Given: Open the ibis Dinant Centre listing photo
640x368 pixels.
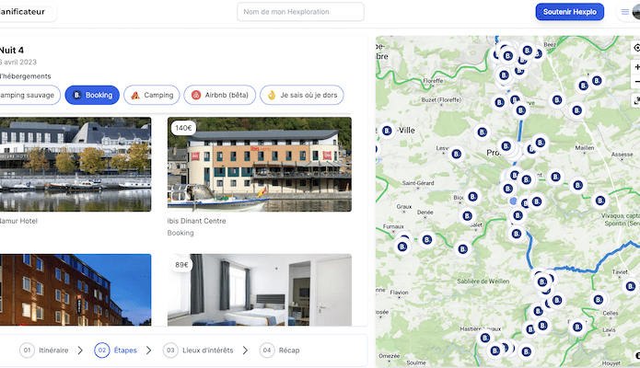Looking at the screenshot, I should click(259, 164).
